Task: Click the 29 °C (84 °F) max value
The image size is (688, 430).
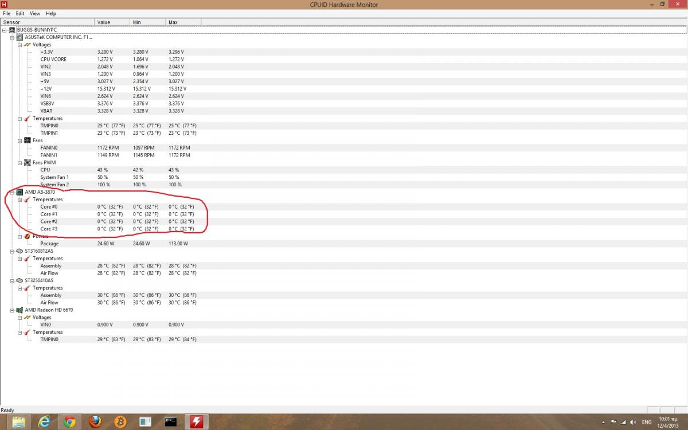Action: tap(182, 339)
